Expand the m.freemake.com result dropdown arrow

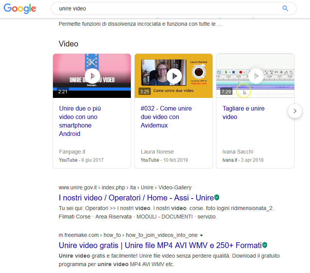click(201, 235)
